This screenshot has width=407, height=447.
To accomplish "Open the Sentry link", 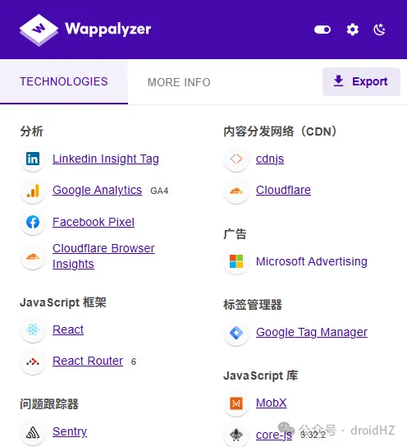I will click(70, 431).
